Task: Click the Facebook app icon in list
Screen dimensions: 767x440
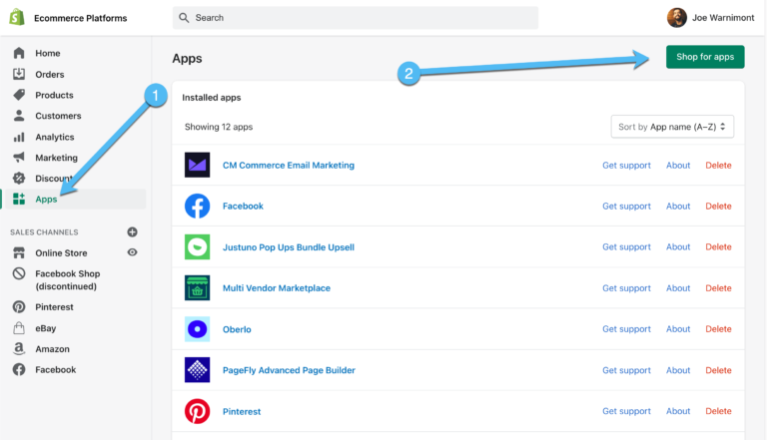Action: tap(197, 207)
